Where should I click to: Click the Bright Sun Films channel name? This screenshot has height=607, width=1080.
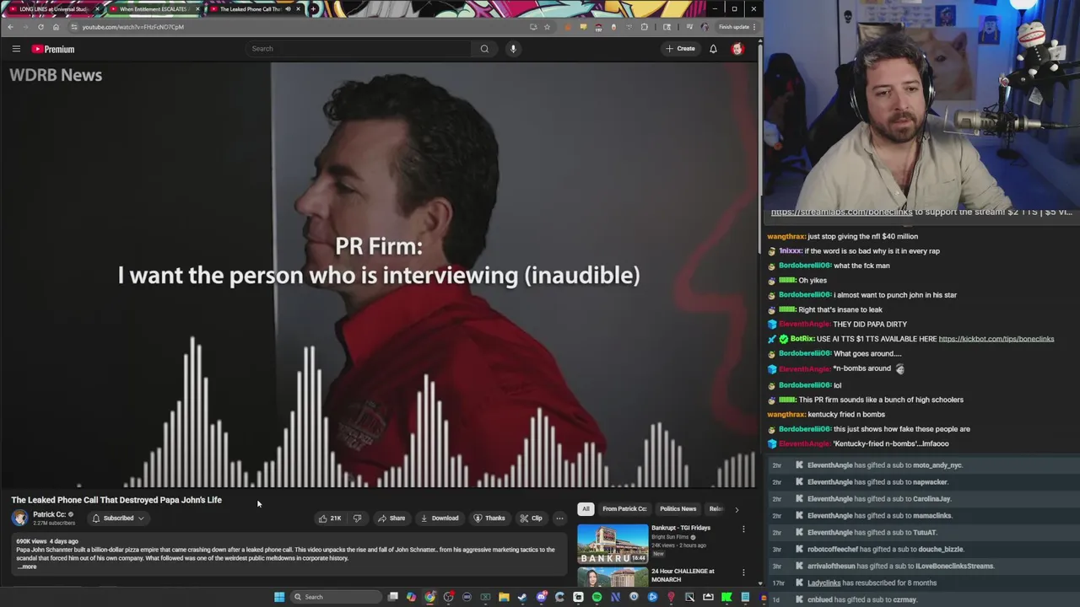[671, 537]
